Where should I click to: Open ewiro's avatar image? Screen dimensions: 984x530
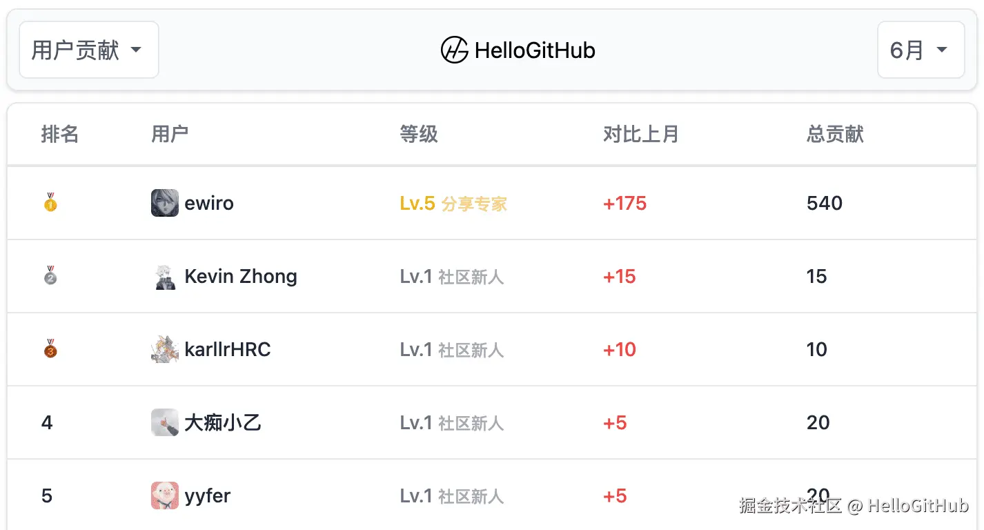(165, 203)
